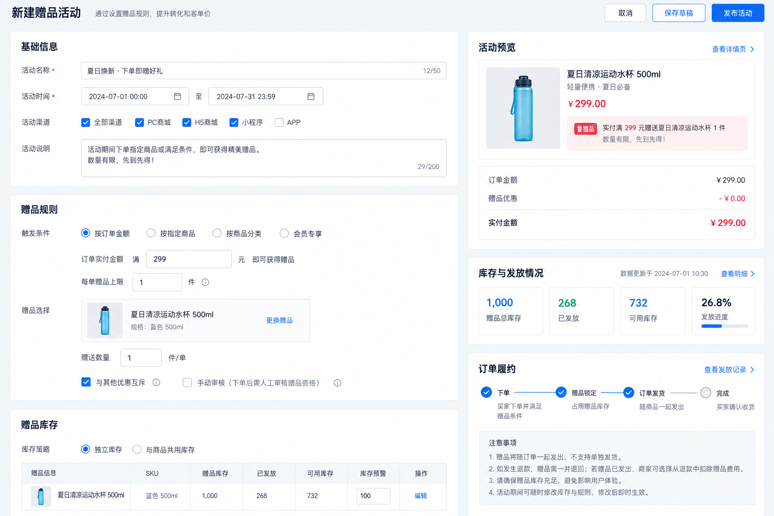Focus 库存预警 field showing 100
Viewport: 774px width, 516px height.
point(373,496)
